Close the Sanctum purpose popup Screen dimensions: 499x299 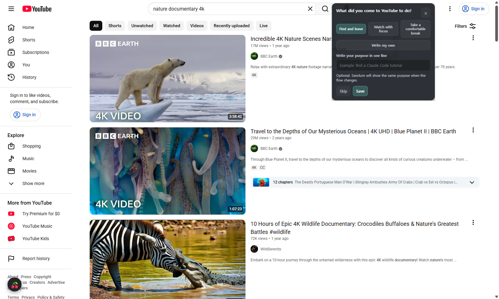(x=426, y=13)
